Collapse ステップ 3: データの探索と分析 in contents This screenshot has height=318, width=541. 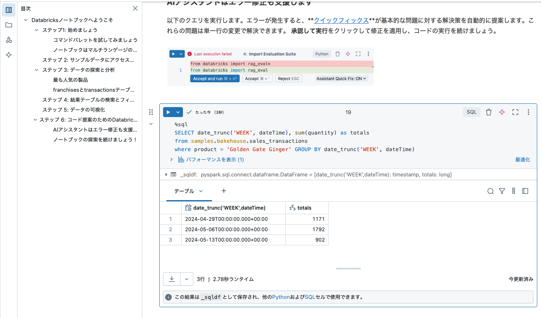[37, 70]
